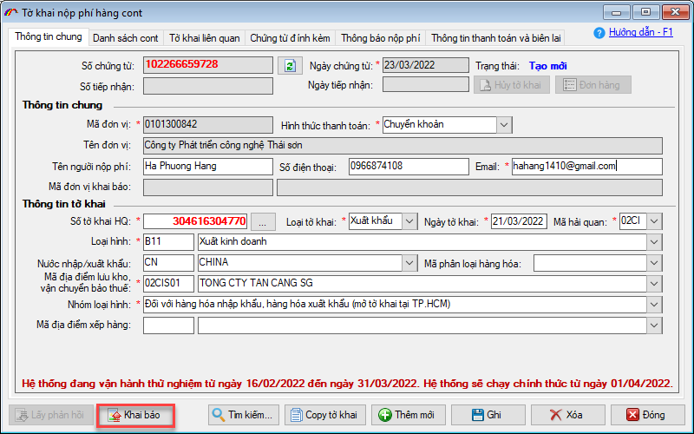Image resolution: width=694 pixels, height=434 pixels.
Task: Click the refresh icon beside Số chứng từ
Action: (290, 66)
